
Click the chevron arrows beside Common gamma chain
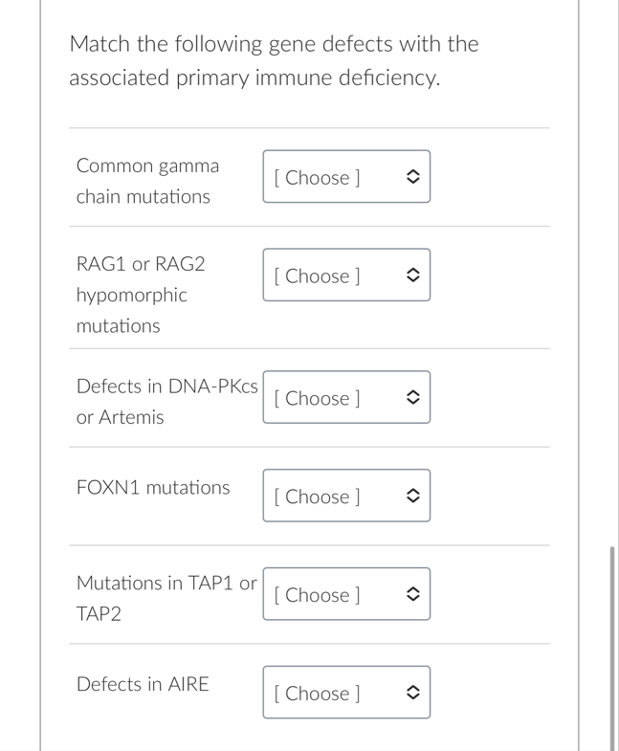pyautogui.click(x=411, y=177)
